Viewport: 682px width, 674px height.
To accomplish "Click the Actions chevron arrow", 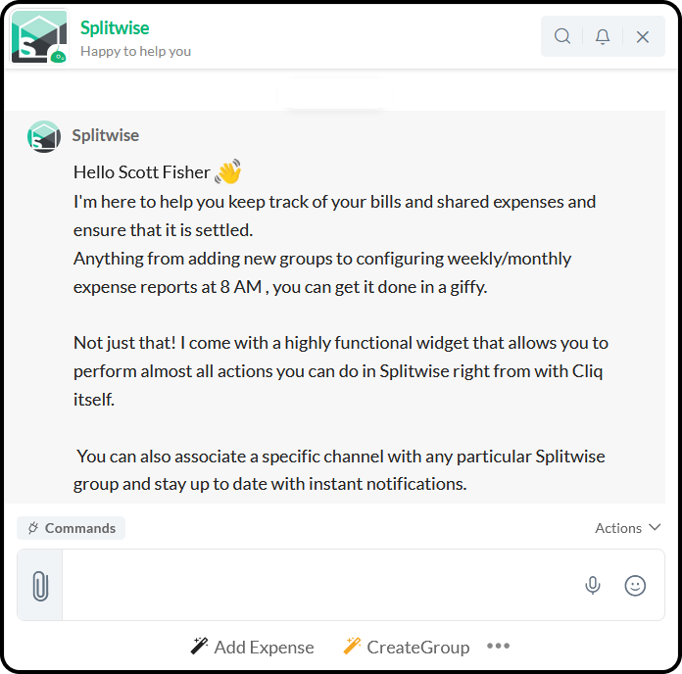I will click(655, 527).
